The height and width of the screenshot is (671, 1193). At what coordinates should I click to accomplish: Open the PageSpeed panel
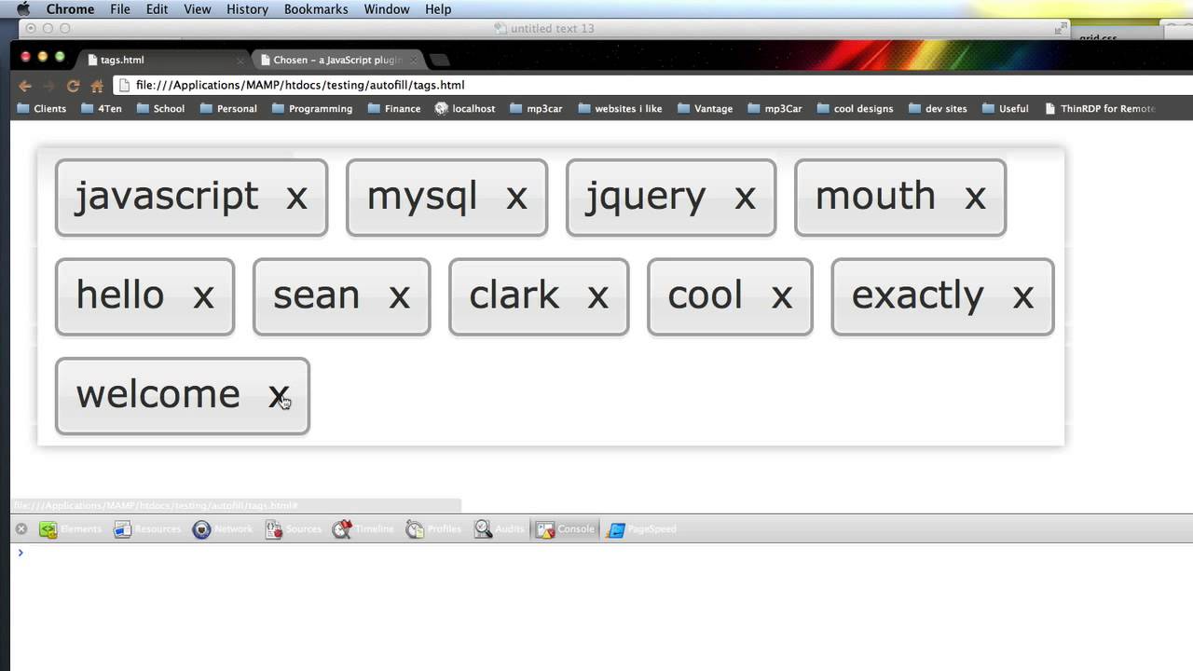coord(641,529)
